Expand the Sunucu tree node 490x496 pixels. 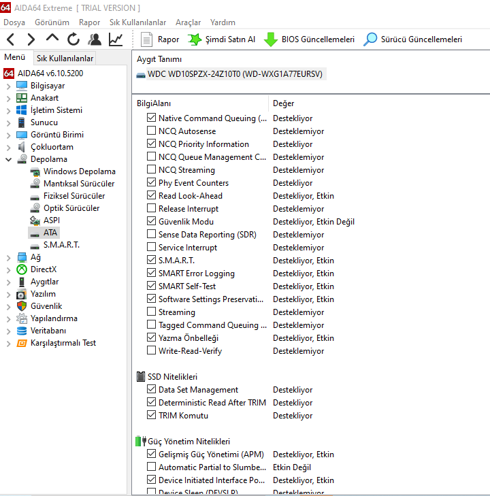click(9, 123)
